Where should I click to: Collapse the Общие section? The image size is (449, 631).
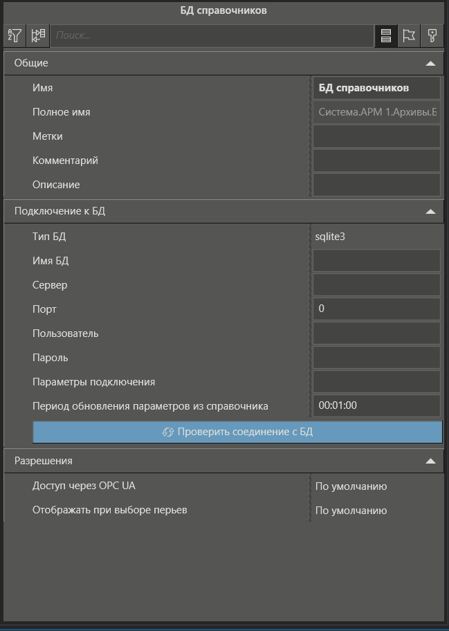430,63
